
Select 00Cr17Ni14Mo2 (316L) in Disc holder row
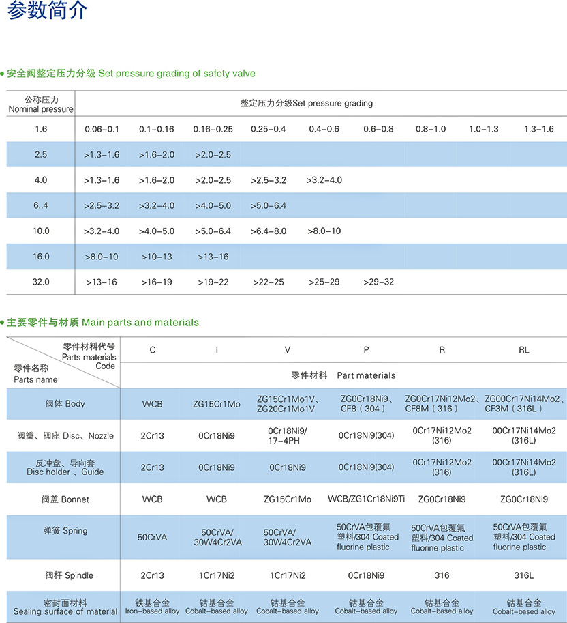[524, 467]
